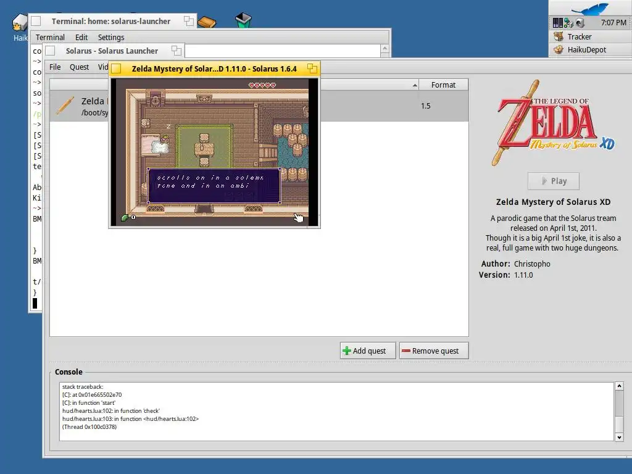The image size is (632, 474).
Task: Click the Version value 1.11.0
Action: tap(523, 275)
